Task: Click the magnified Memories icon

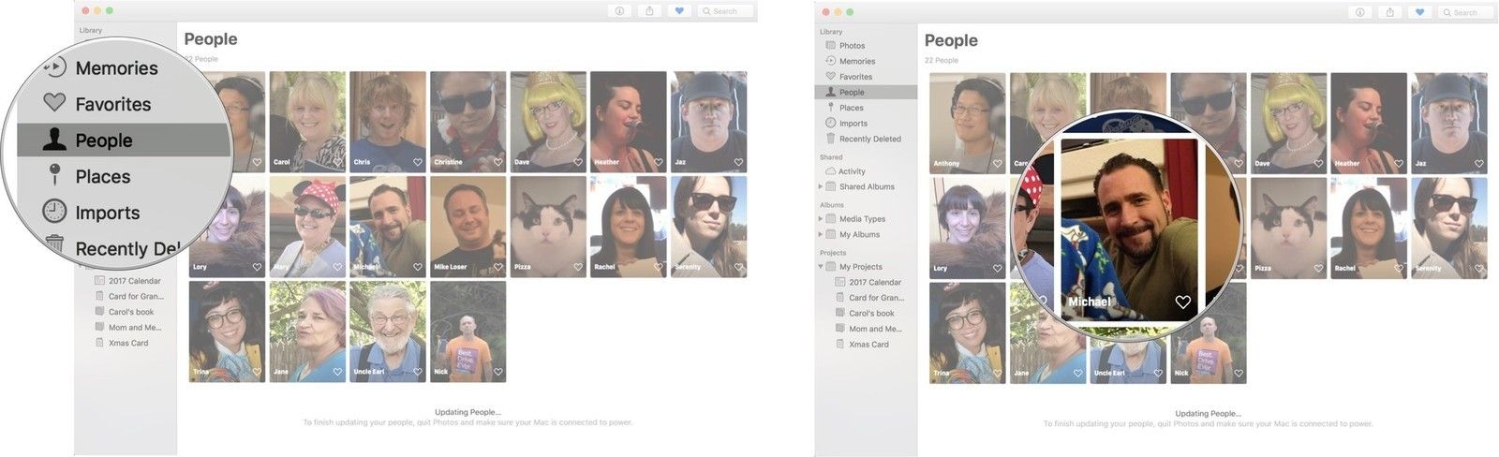Action: tap(55, 67)
